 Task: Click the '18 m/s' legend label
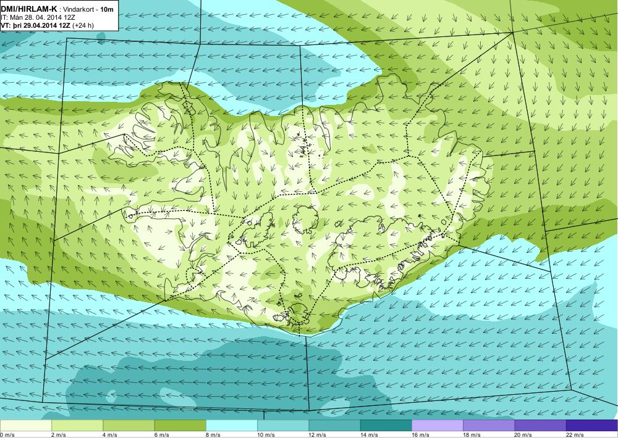pyautogui.click(x=472, y=434)
